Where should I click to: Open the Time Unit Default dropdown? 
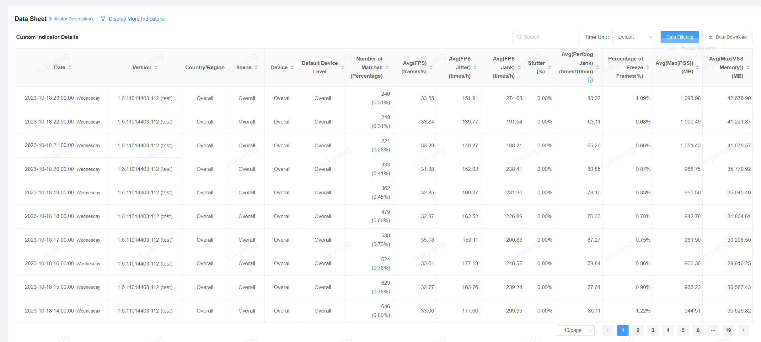635,37
